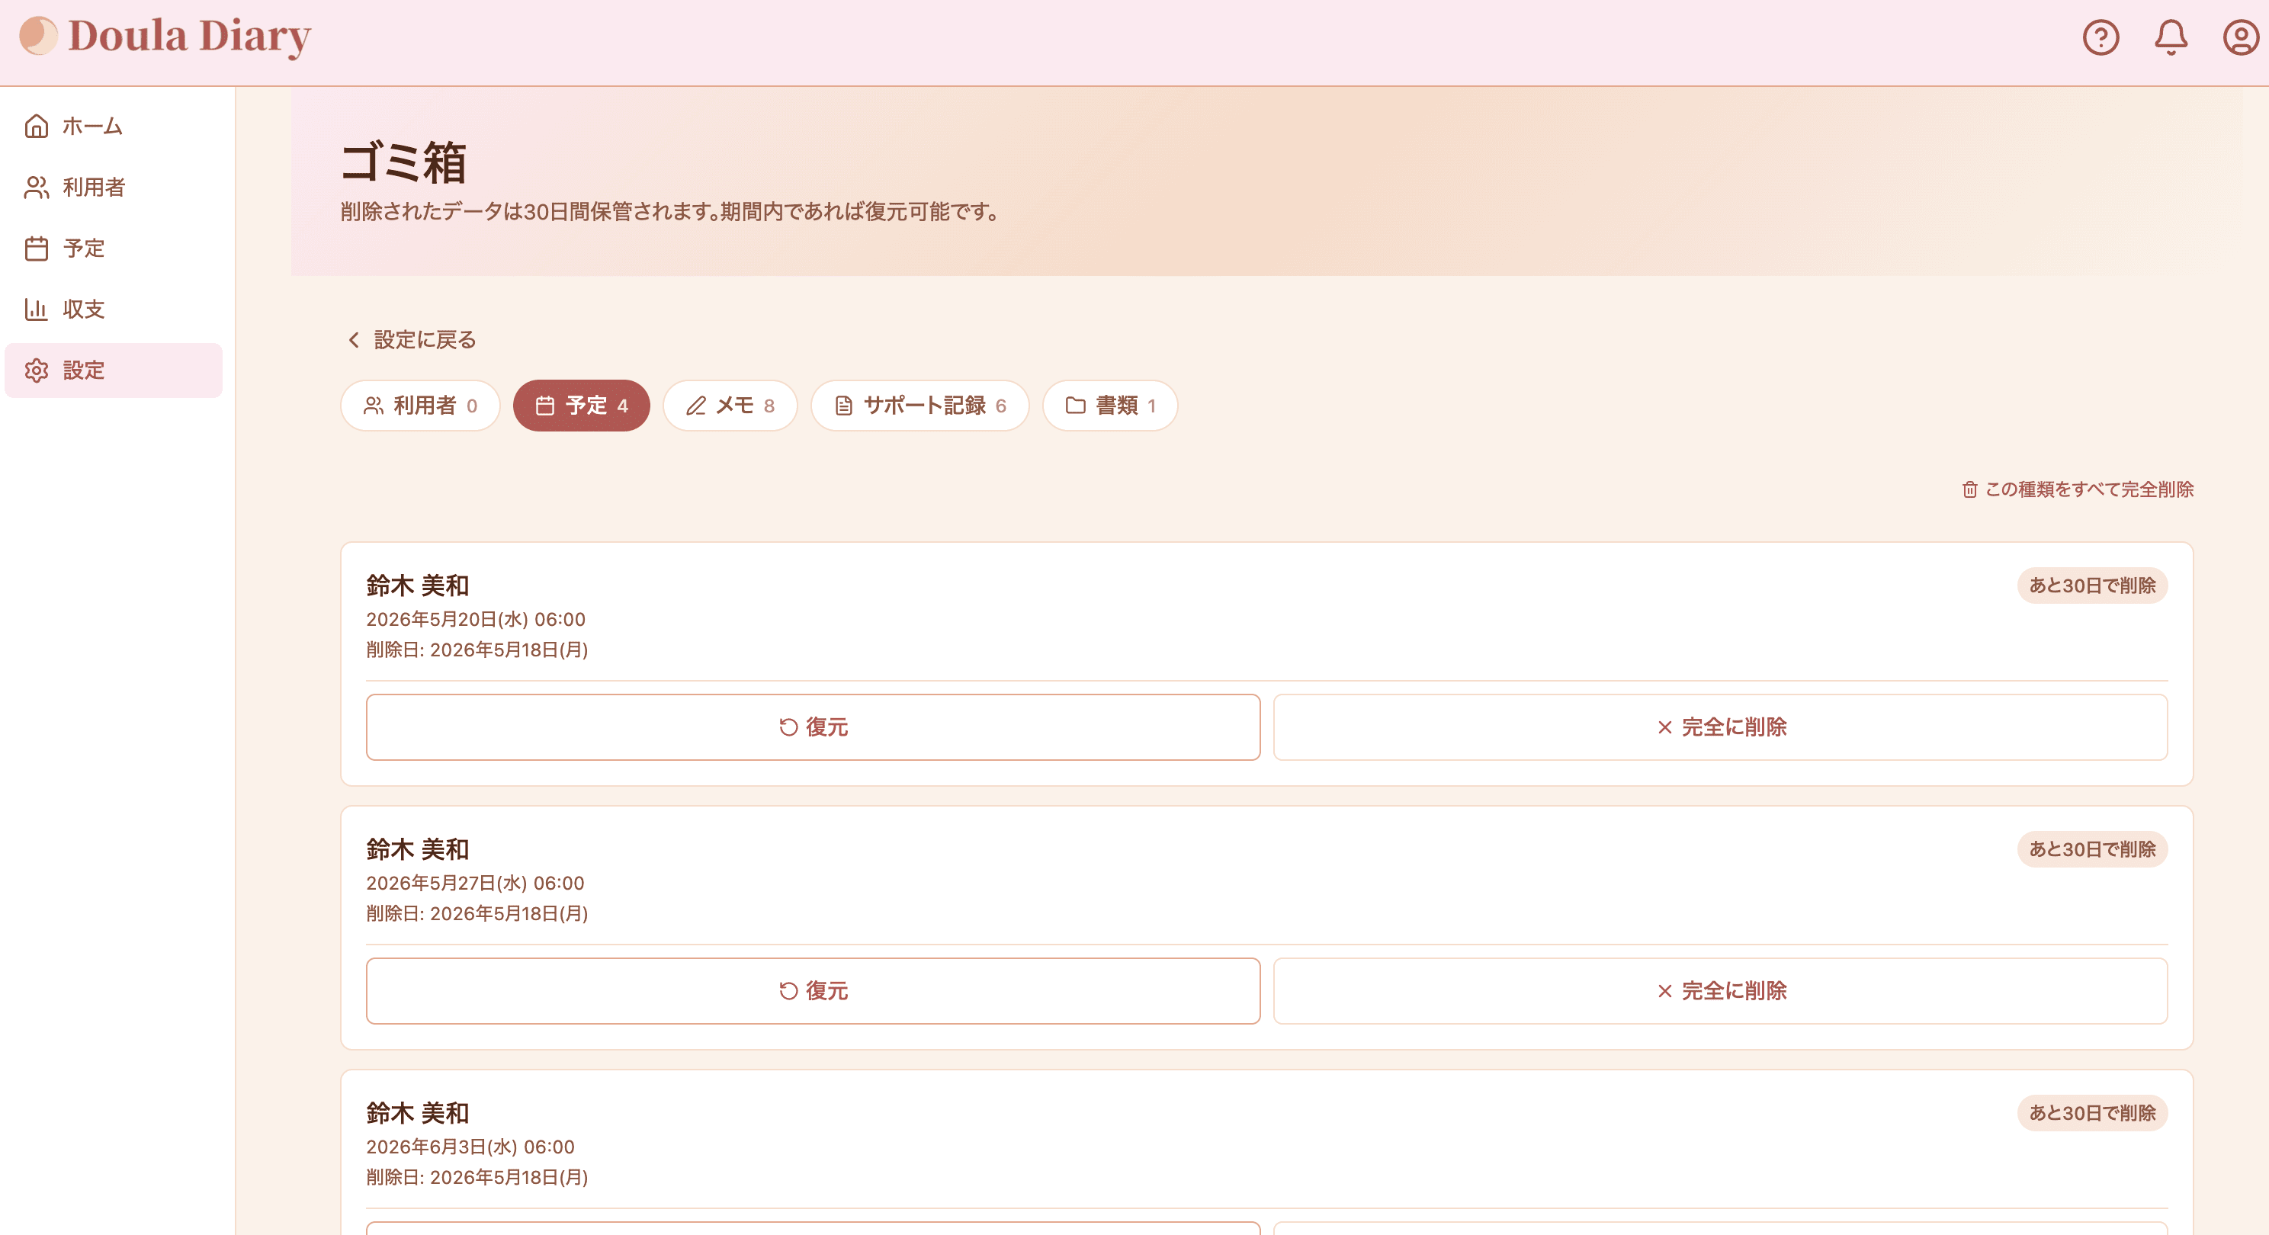Switch to the 書類 1 filter tab
The width and height of the screenshot is (2269, 1235).
pyautogui.click(x=1110, y=406)
